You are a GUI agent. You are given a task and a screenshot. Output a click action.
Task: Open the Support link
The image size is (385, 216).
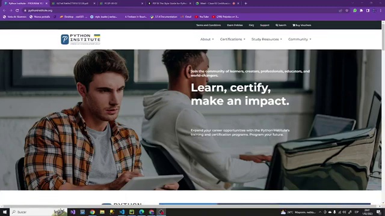(x=265, y=25)
